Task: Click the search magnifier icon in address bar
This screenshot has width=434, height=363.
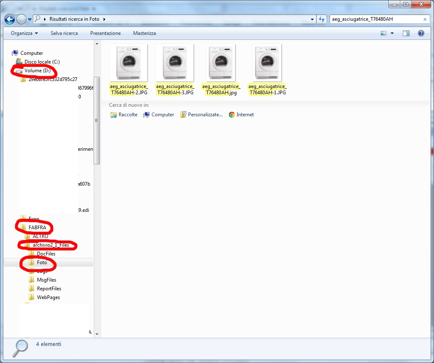Action: coord(37,19)
